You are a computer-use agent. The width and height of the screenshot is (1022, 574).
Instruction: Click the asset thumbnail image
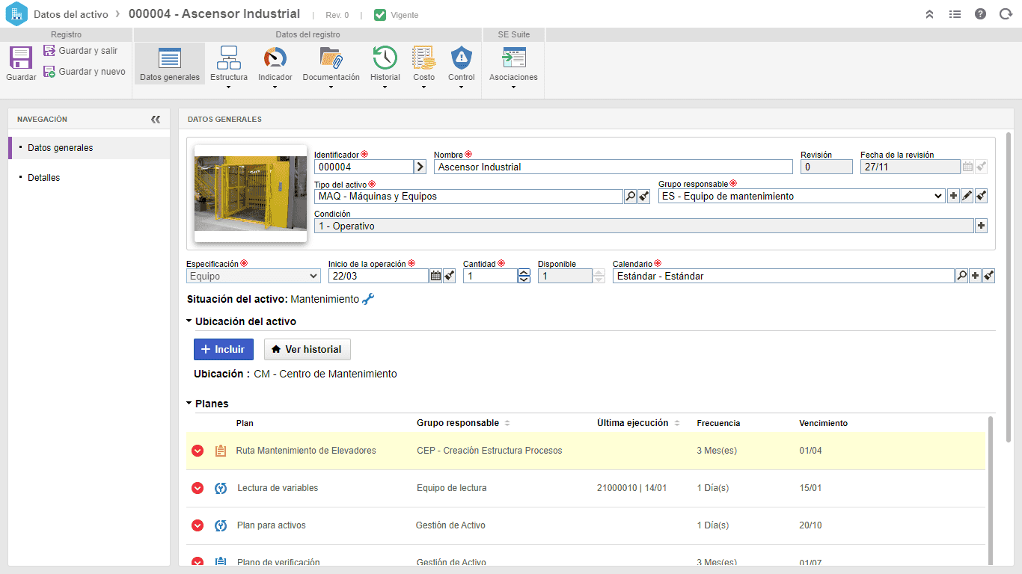(251, 194)
